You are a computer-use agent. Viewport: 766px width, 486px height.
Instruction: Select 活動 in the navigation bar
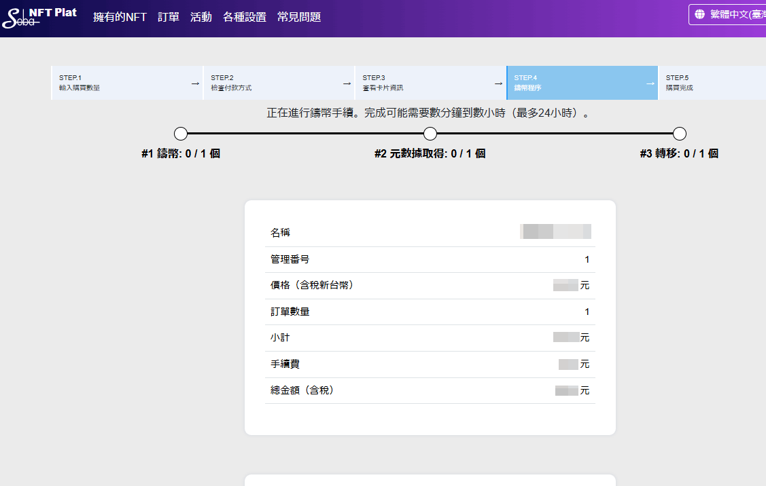pos(201,17)
